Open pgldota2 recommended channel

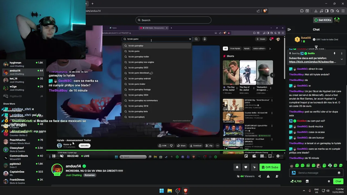[x=23, y=165]
